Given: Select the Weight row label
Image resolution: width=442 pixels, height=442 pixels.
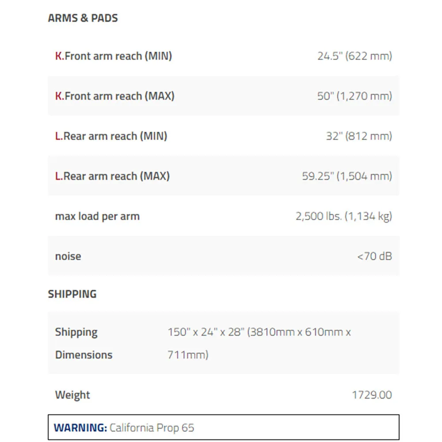Looking at the screenshot, I should coord(72,395).
